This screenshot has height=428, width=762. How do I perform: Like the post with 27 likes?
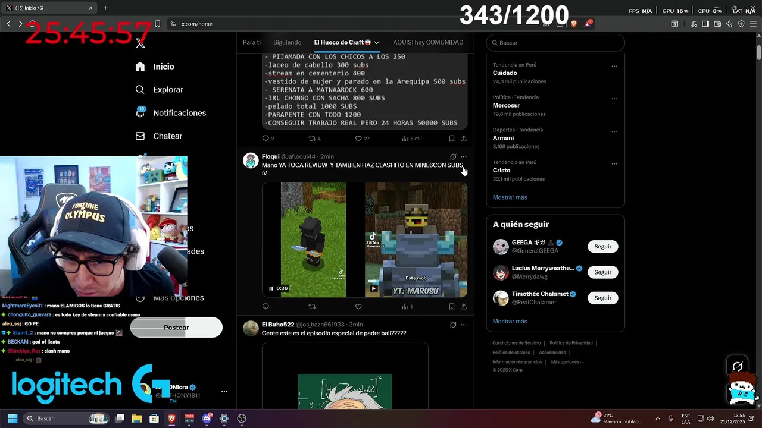[x=362, y=139]
